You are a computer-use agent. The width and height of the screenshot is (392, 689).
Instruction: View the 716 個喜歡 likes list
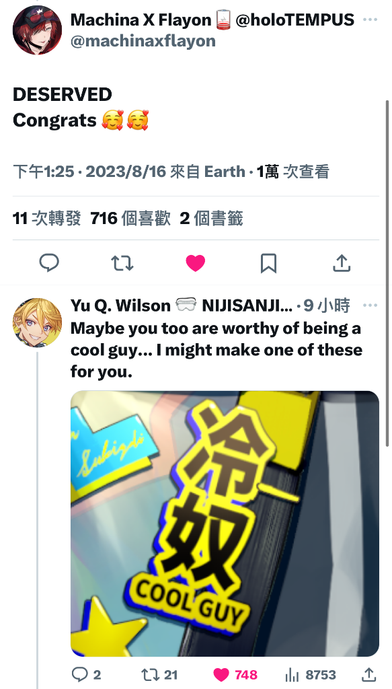130,218
